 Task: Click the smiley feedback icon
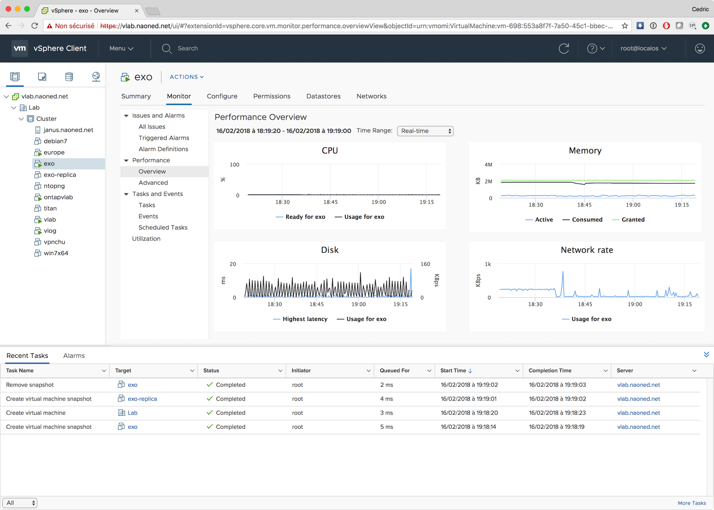point(700,48)
